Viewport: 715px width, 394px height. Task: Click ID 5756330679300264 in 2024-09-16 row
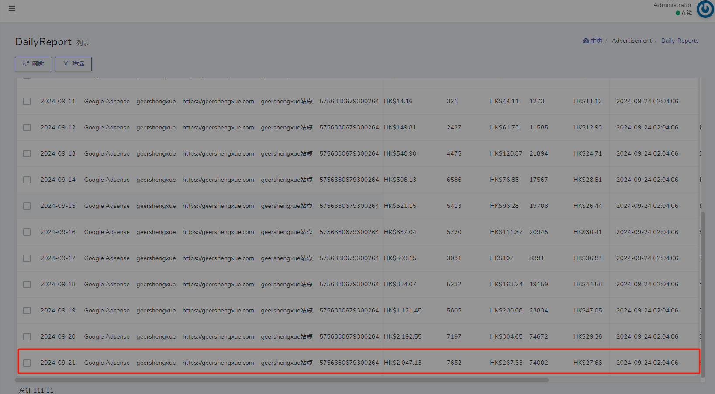click(x=349, y=232)
